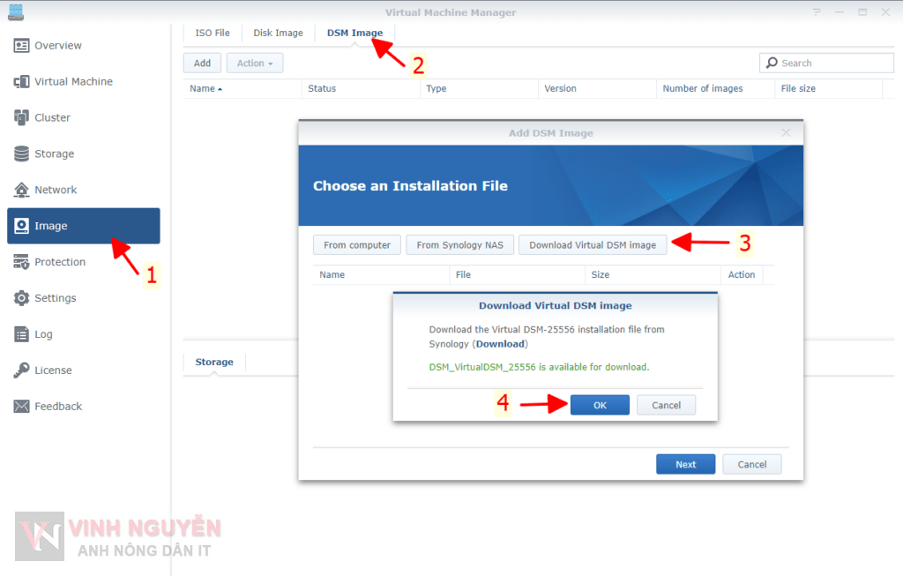Open the License key icon

click(x=21, y=370)
